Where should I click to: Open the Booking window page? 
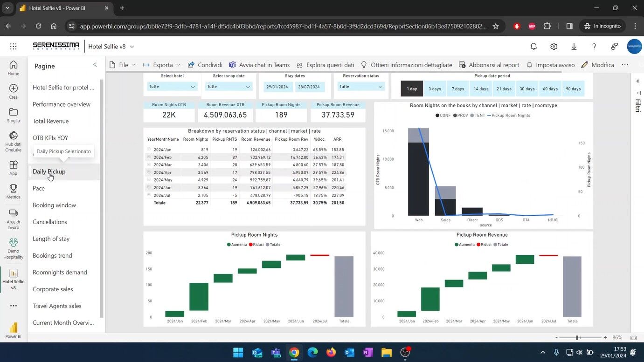54,205
